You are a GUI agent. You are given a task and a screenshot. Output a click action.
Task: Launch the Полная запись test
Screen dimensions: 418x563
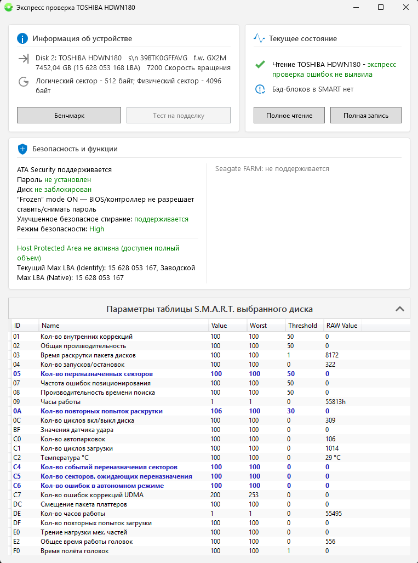365,116
